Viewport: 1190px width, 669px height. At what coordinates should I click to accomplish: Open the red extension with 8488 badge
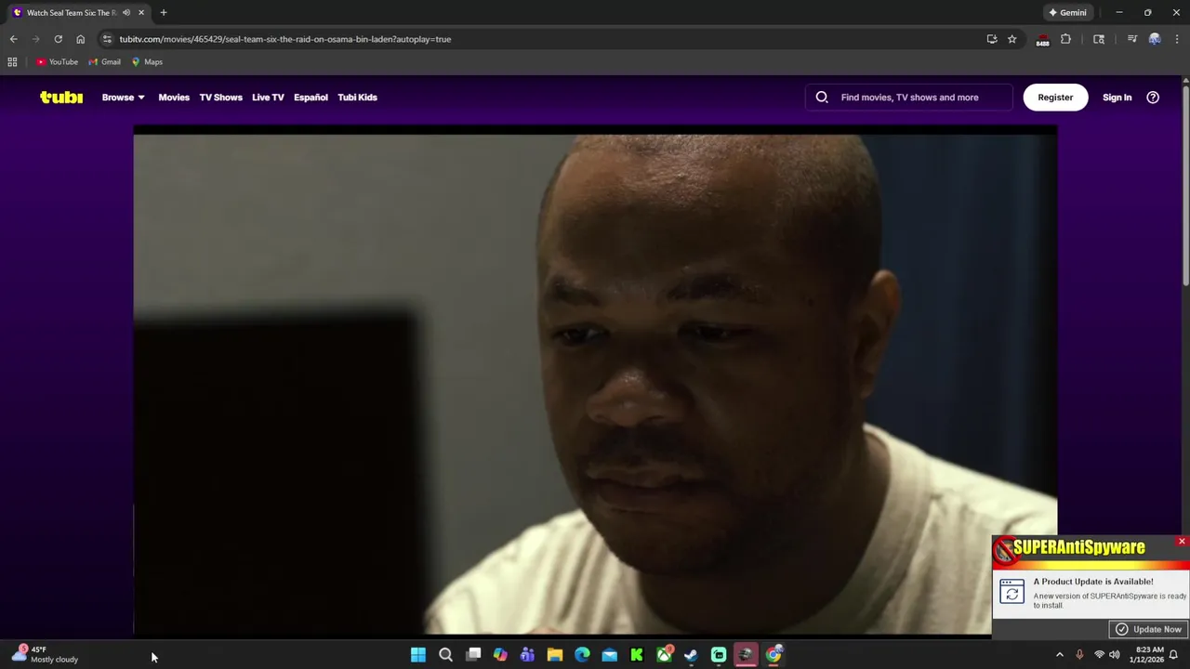(1042, 39)
